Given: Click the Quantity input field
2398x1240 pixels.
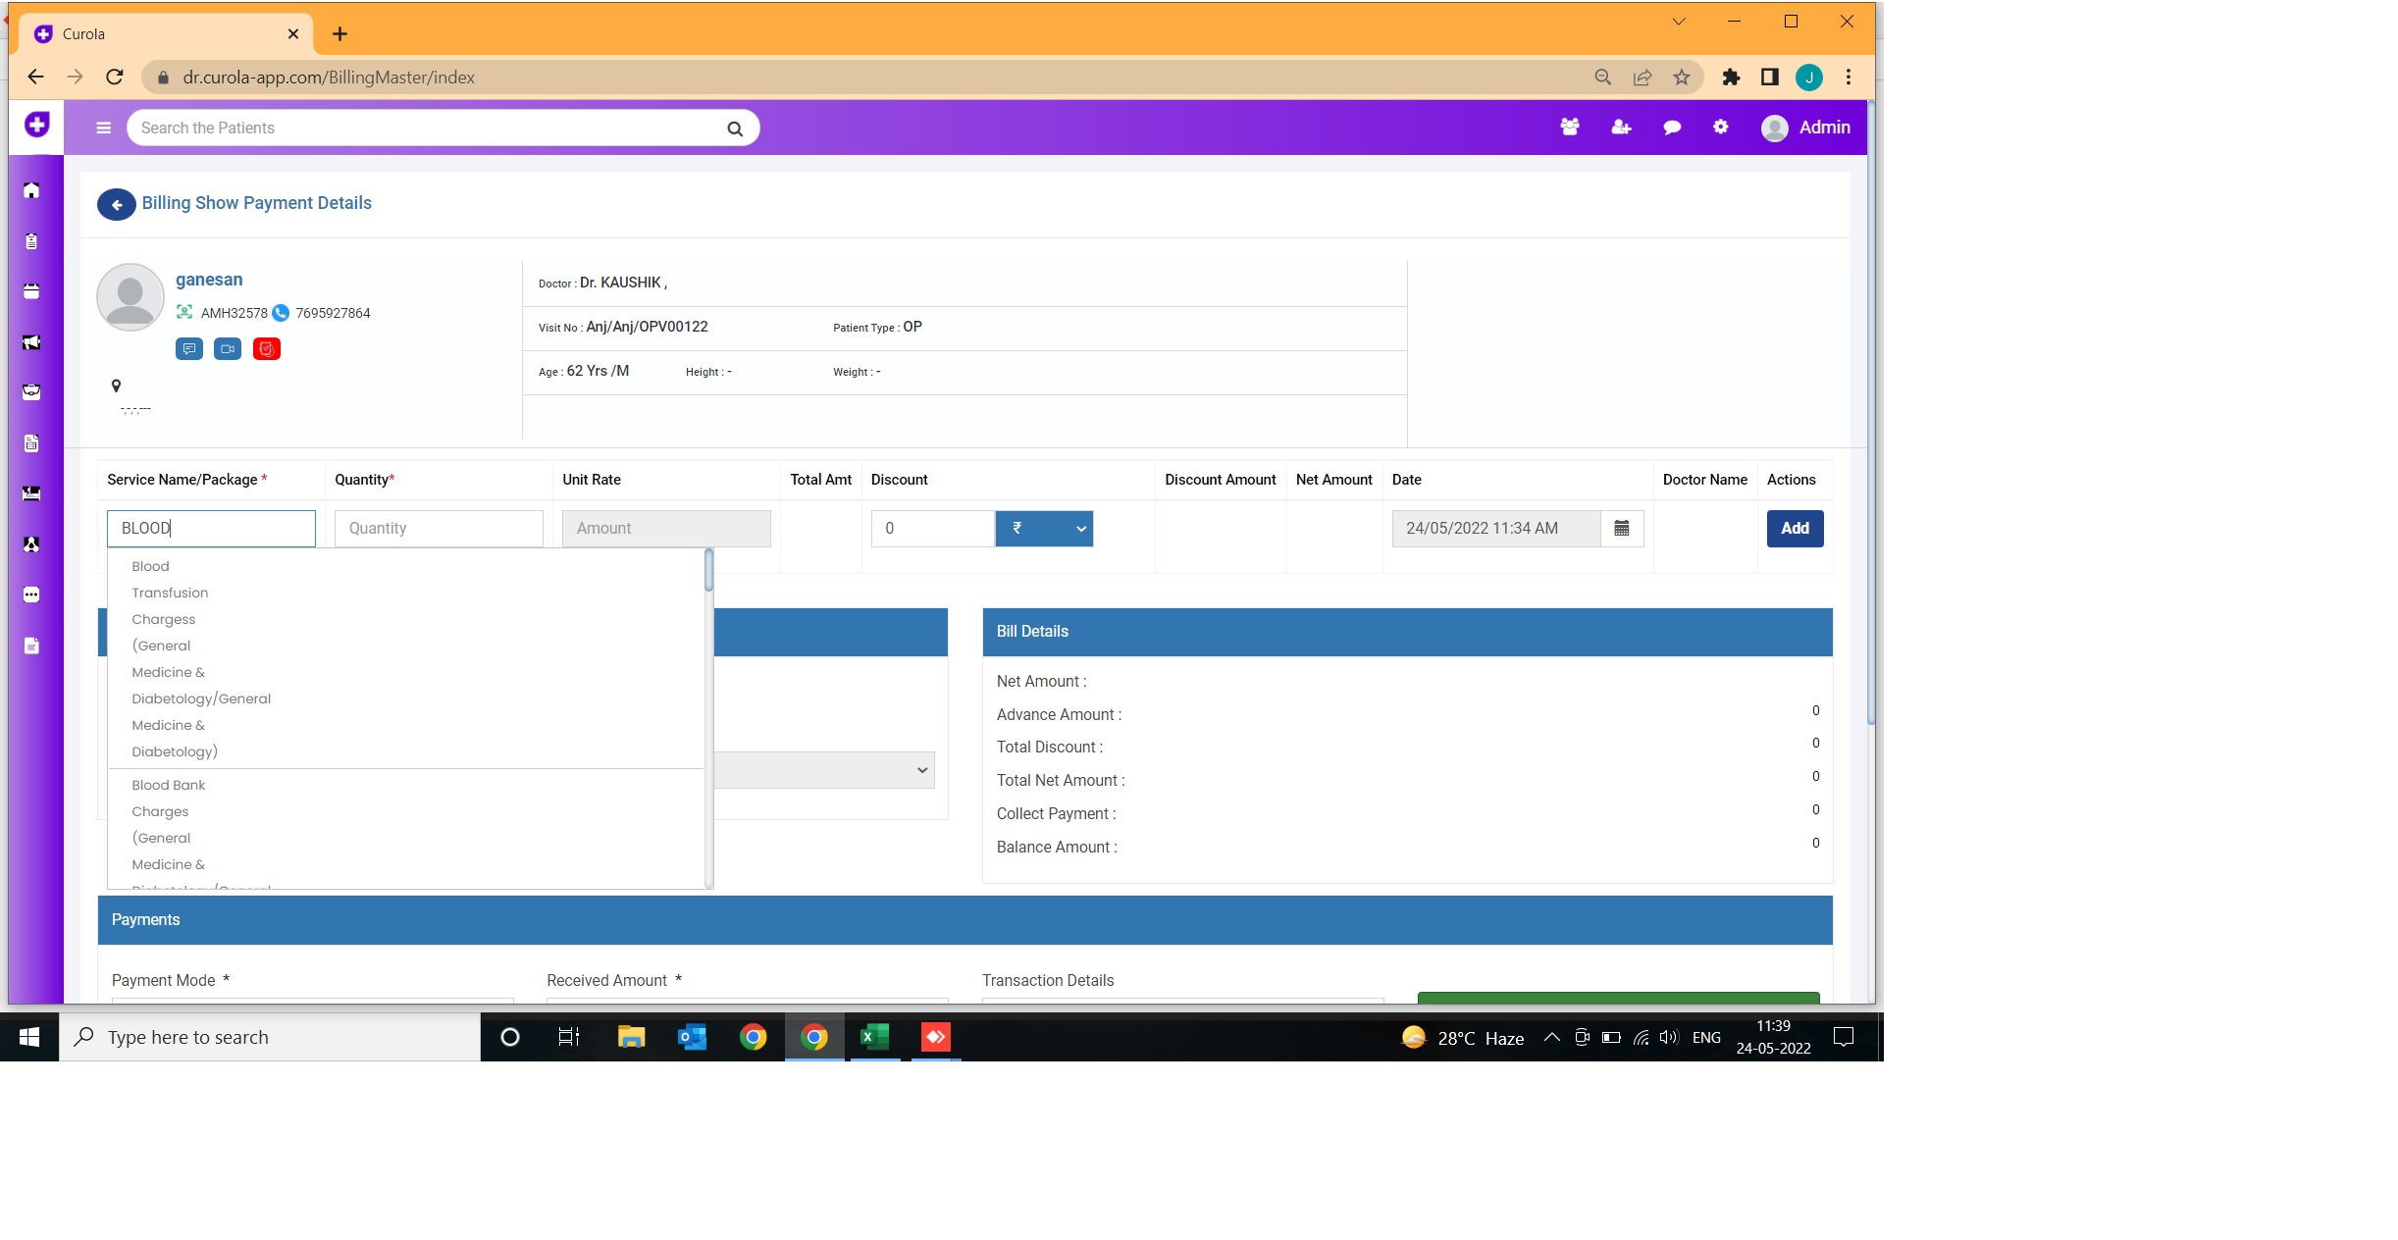Looking at the screenshot, I should click(x=439, y=529).
